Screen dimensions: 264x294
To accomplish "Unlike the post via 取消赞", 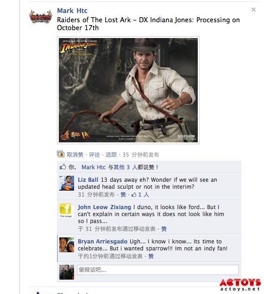I will click(x=75, y=155).
